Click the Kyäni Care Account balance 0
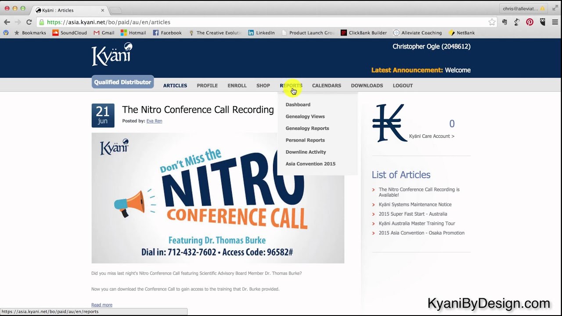The width and height of the screenshot is (562, 316). (452, 124)
